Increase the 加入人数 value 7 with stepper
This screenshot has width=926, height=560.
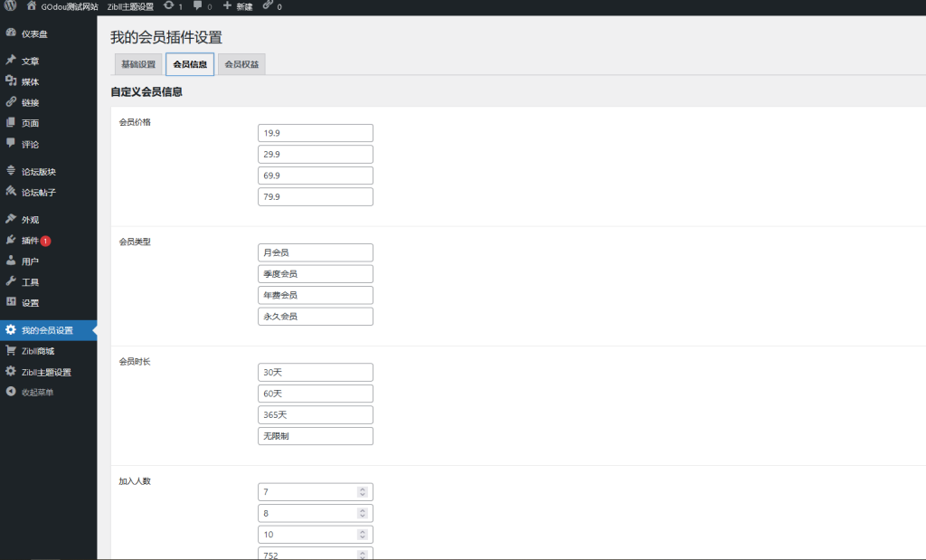tap(362, 488)
